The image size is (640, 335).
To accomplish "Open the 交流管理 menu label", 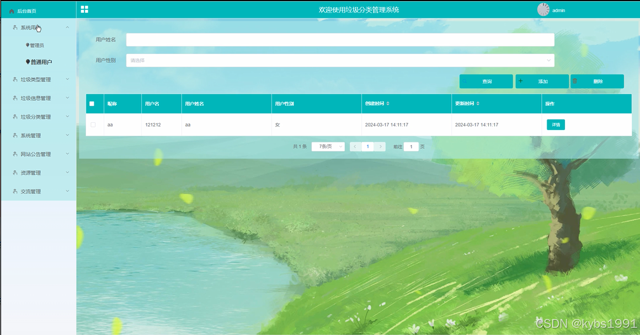I will (30, 191).
